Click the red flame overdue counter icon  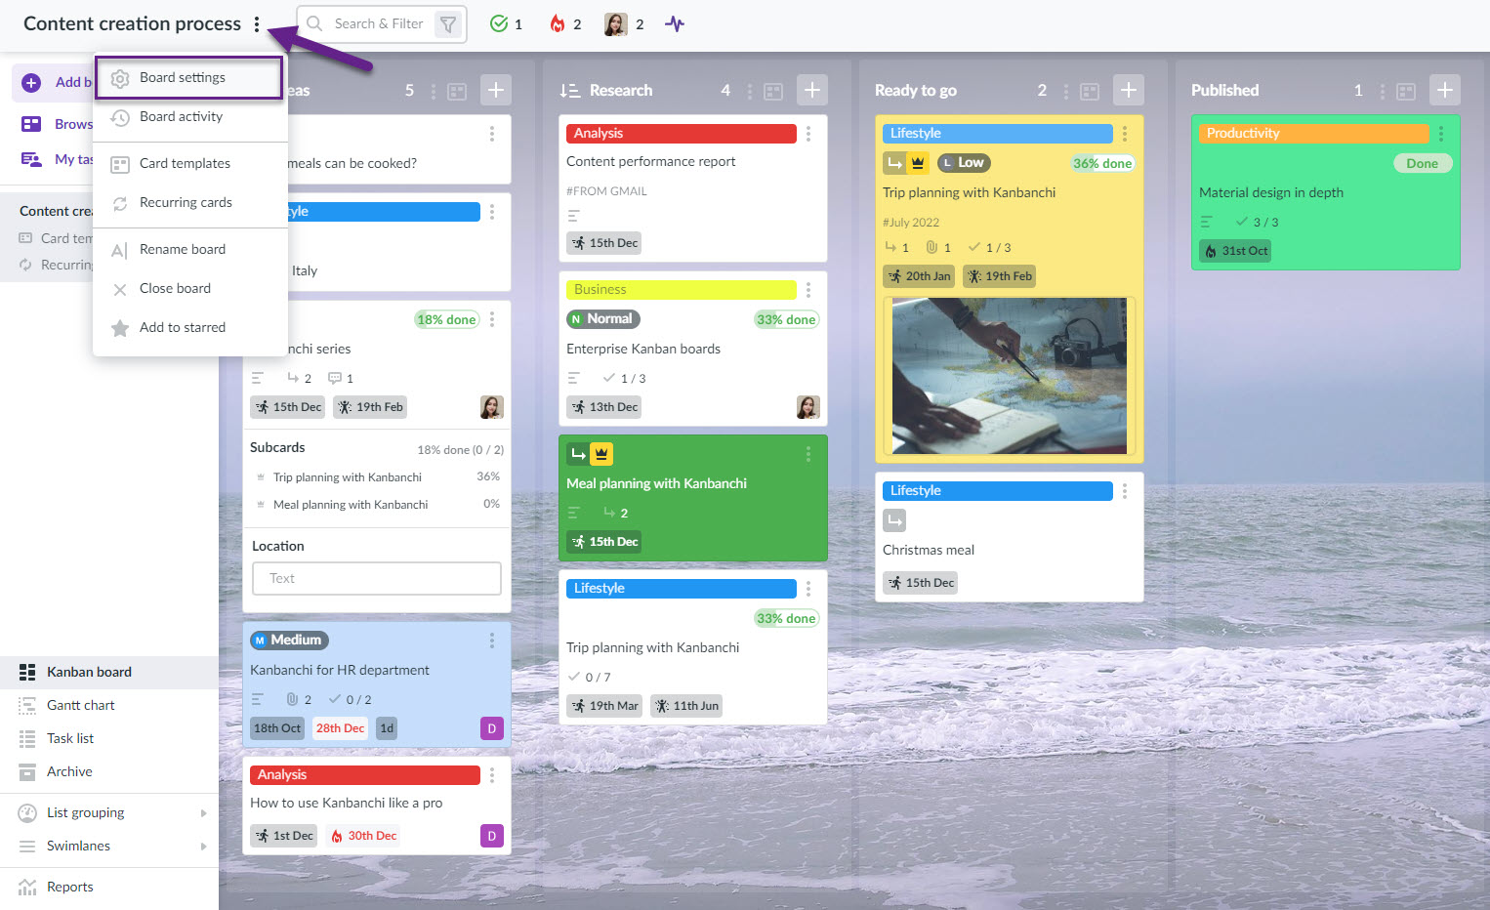tap(558, 24)
